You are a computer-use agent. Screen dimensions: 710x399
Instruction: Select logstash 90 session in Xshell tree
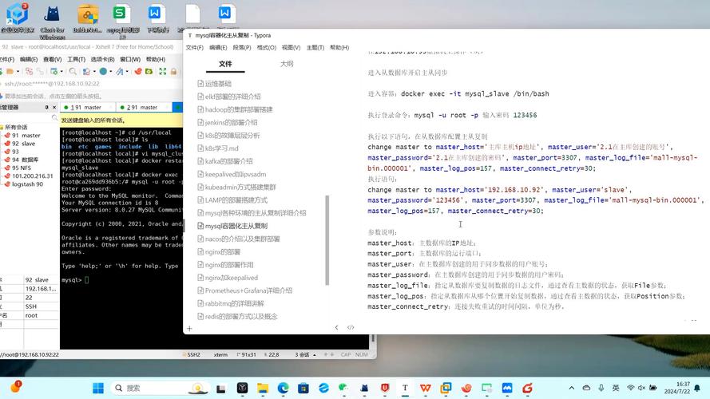(x=27, y=184)
